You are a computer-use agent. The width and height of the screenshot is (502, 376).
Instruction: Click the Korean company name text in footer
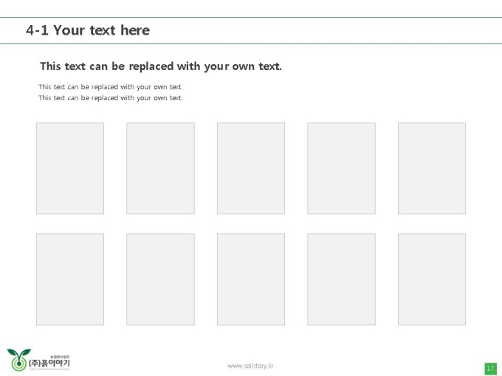pos(49,363)
